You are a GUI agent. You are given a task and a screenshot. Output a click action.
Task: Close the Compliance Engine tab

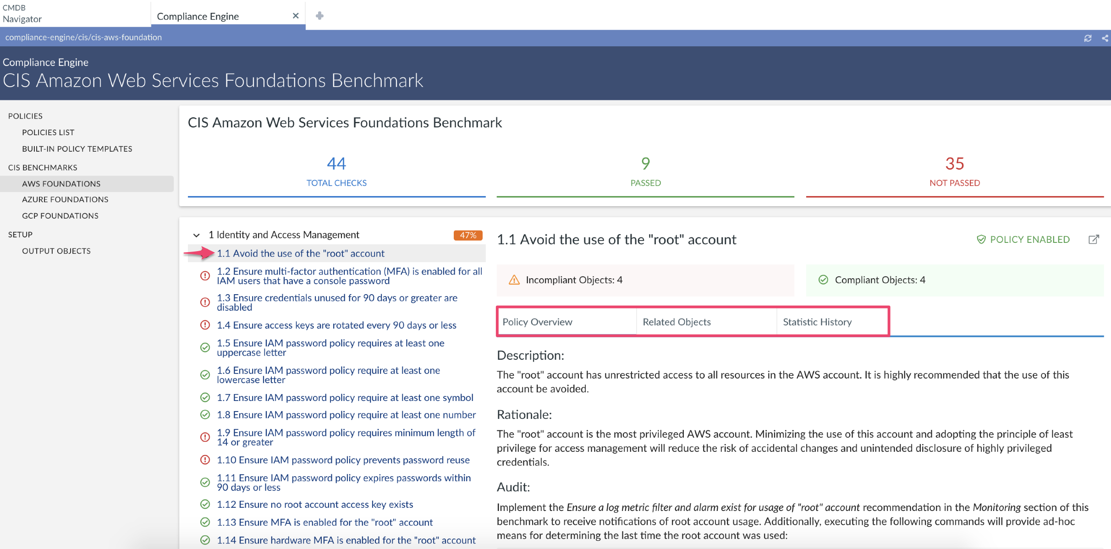click(x=296, y=16)
